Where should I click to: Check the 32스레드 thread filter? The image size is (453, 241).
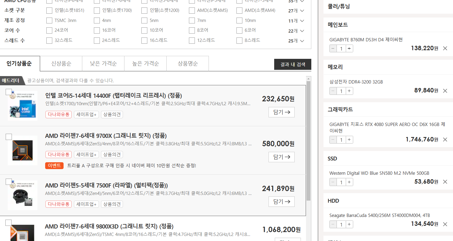click(49, 40)
